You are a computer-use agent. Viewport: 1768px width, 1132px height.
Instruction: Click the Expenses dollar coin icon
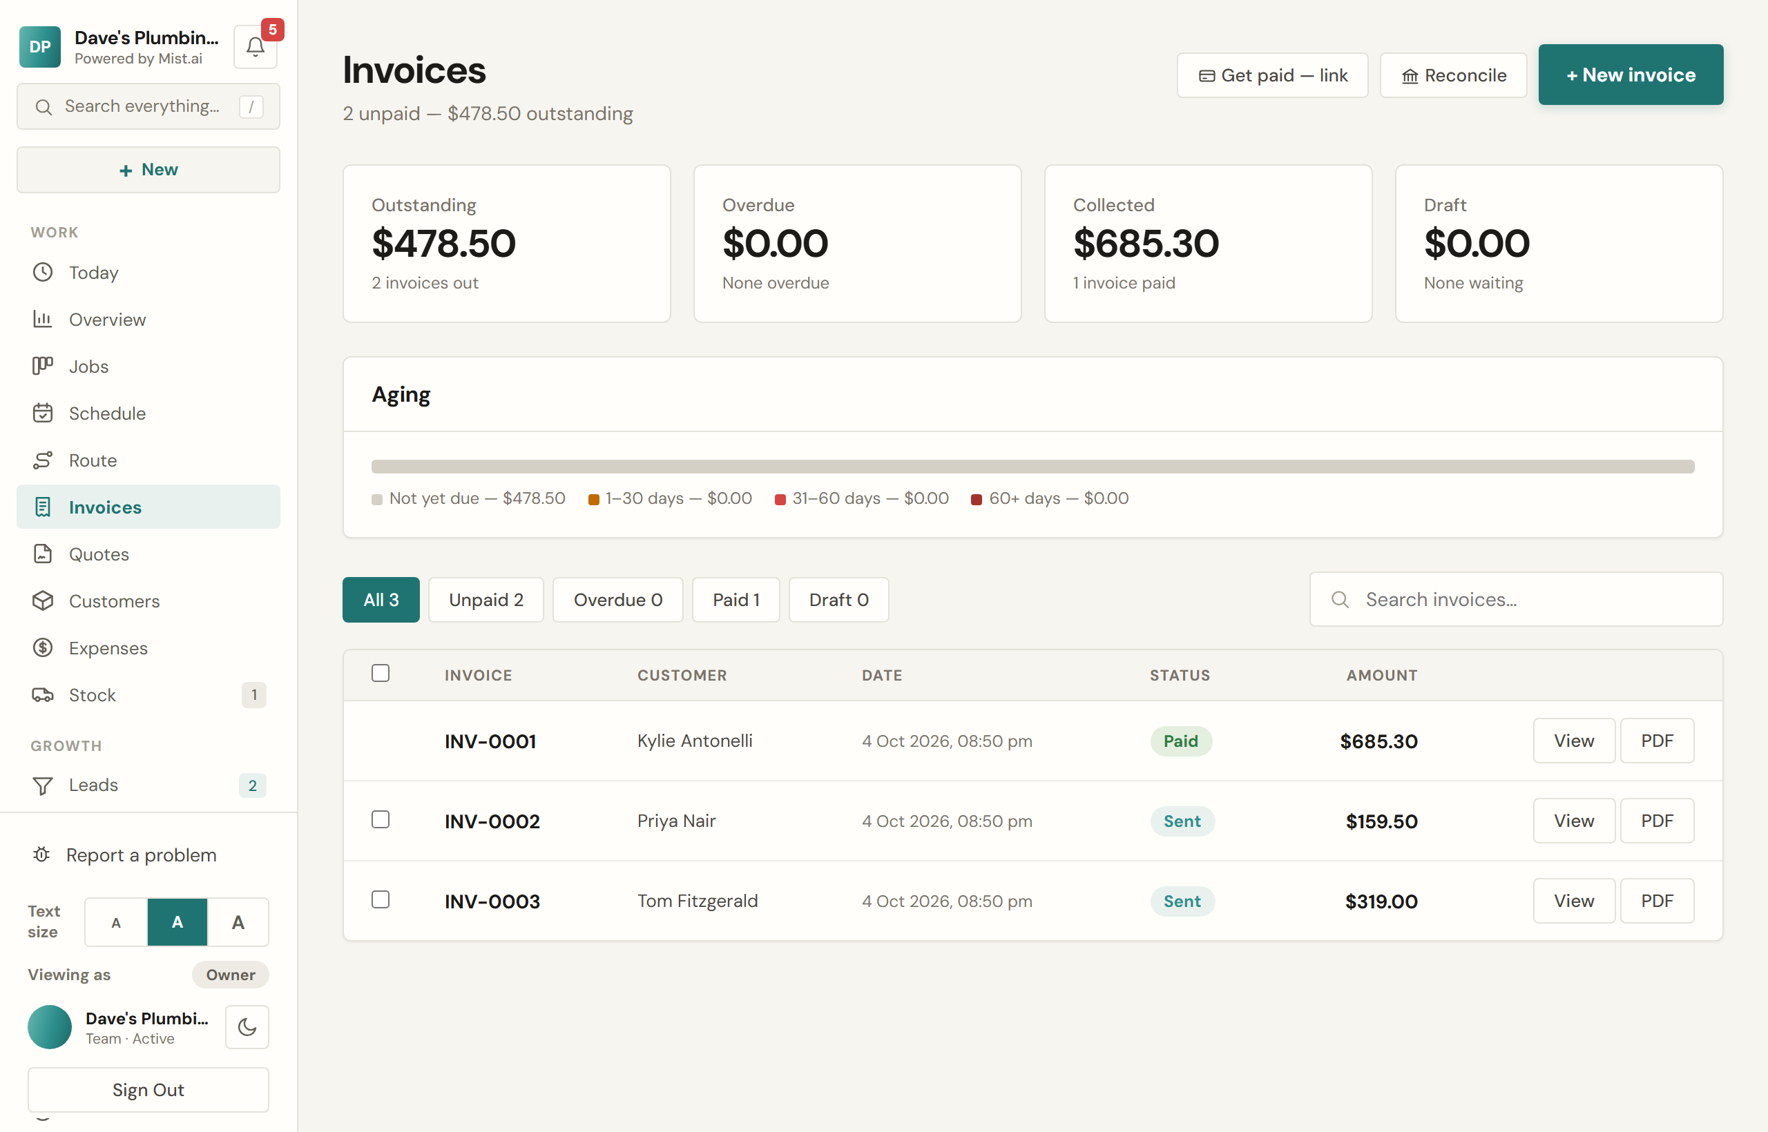click(x=43, y=647)
